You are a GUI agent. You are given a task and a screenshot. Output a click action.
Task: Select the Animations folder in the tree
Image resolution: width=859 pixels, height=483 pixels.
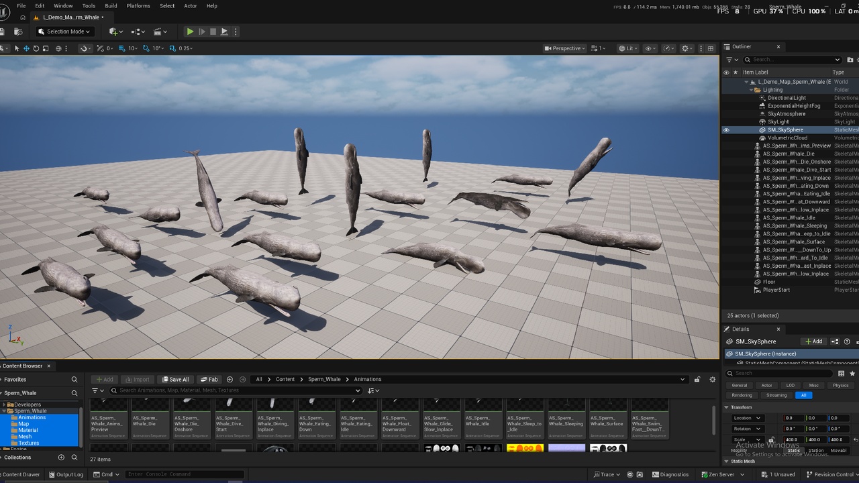[32, 417]
